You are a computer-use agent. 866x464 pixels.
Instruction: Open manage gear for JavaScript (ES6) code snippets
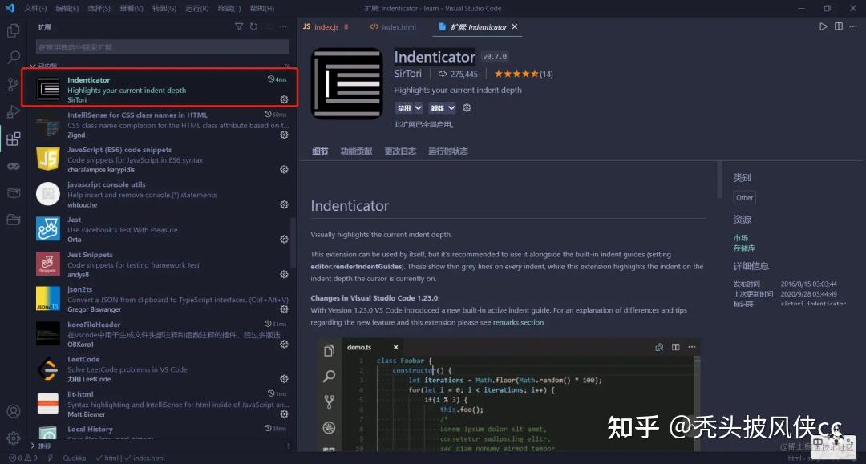point(284,169)
